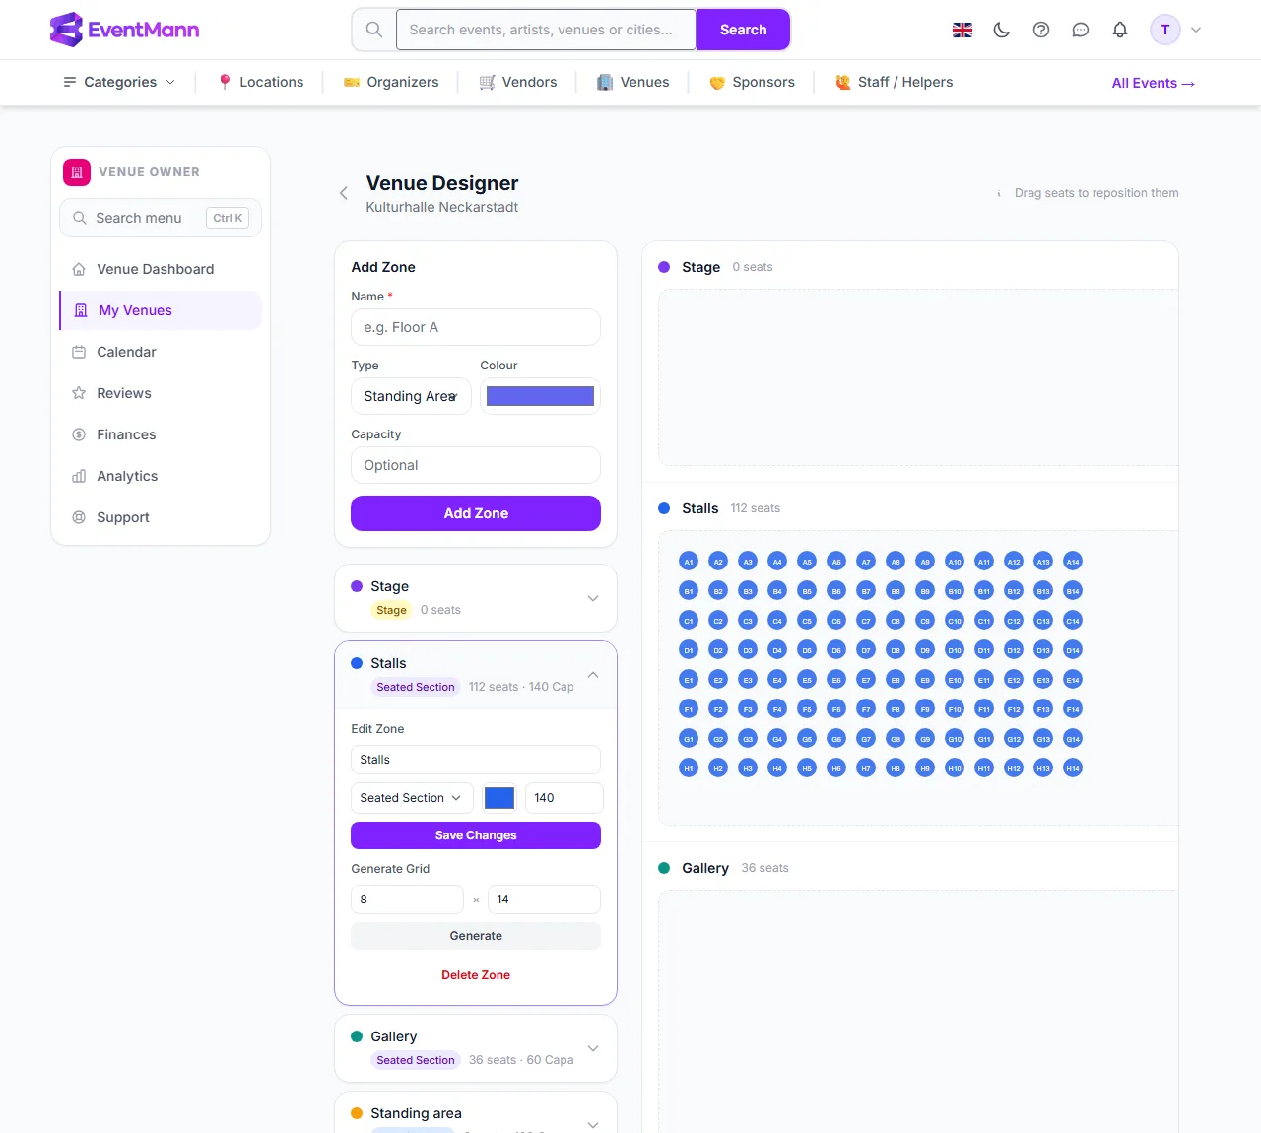Click the Venue Owner badge icon
The width and height of the screenshot is (1261, 1133).
point(77,172)
